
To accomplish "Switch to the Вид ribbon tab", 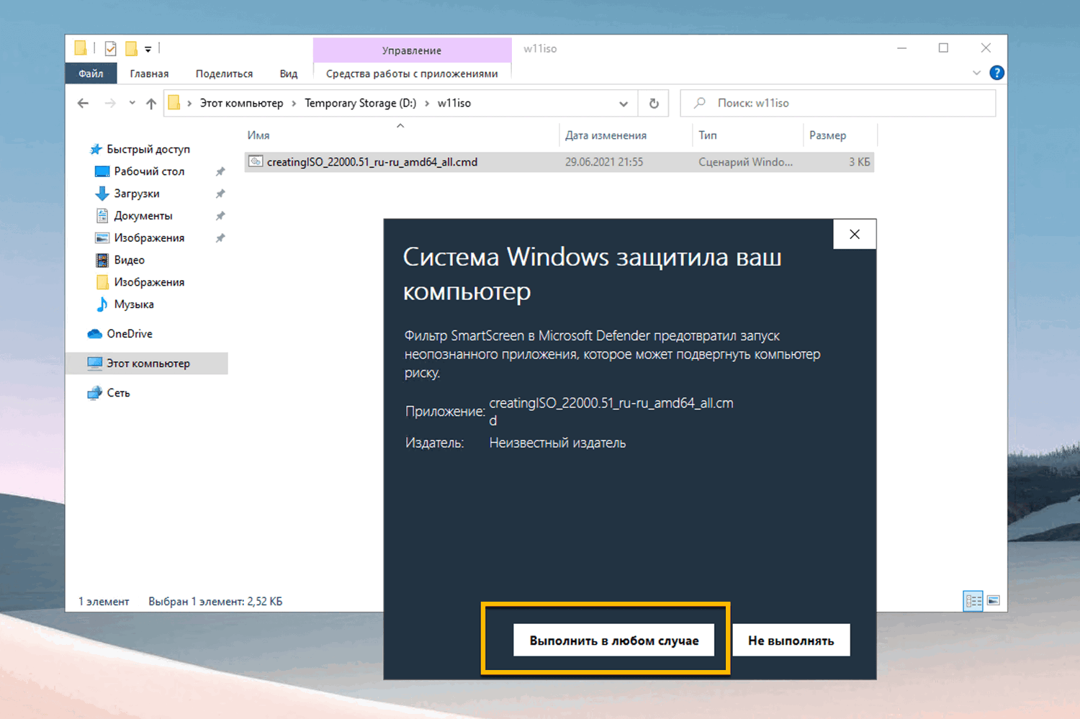I will [288, 73].
